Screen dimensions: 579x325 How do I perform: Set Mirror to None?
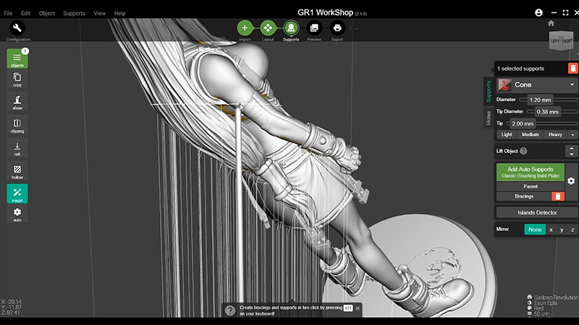[535, 229]
